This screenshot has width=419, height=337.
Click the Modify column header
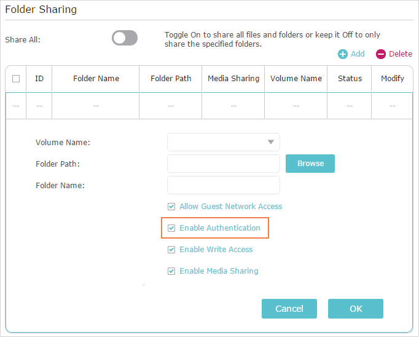click(393, 79)
